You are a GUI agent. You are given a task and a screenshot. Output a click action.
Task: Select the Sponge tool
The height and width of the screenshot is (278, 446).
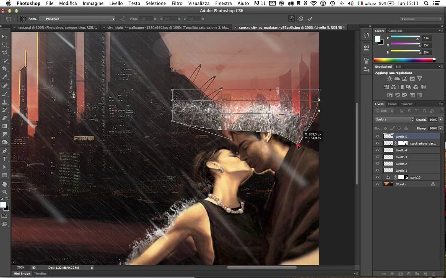5,142
